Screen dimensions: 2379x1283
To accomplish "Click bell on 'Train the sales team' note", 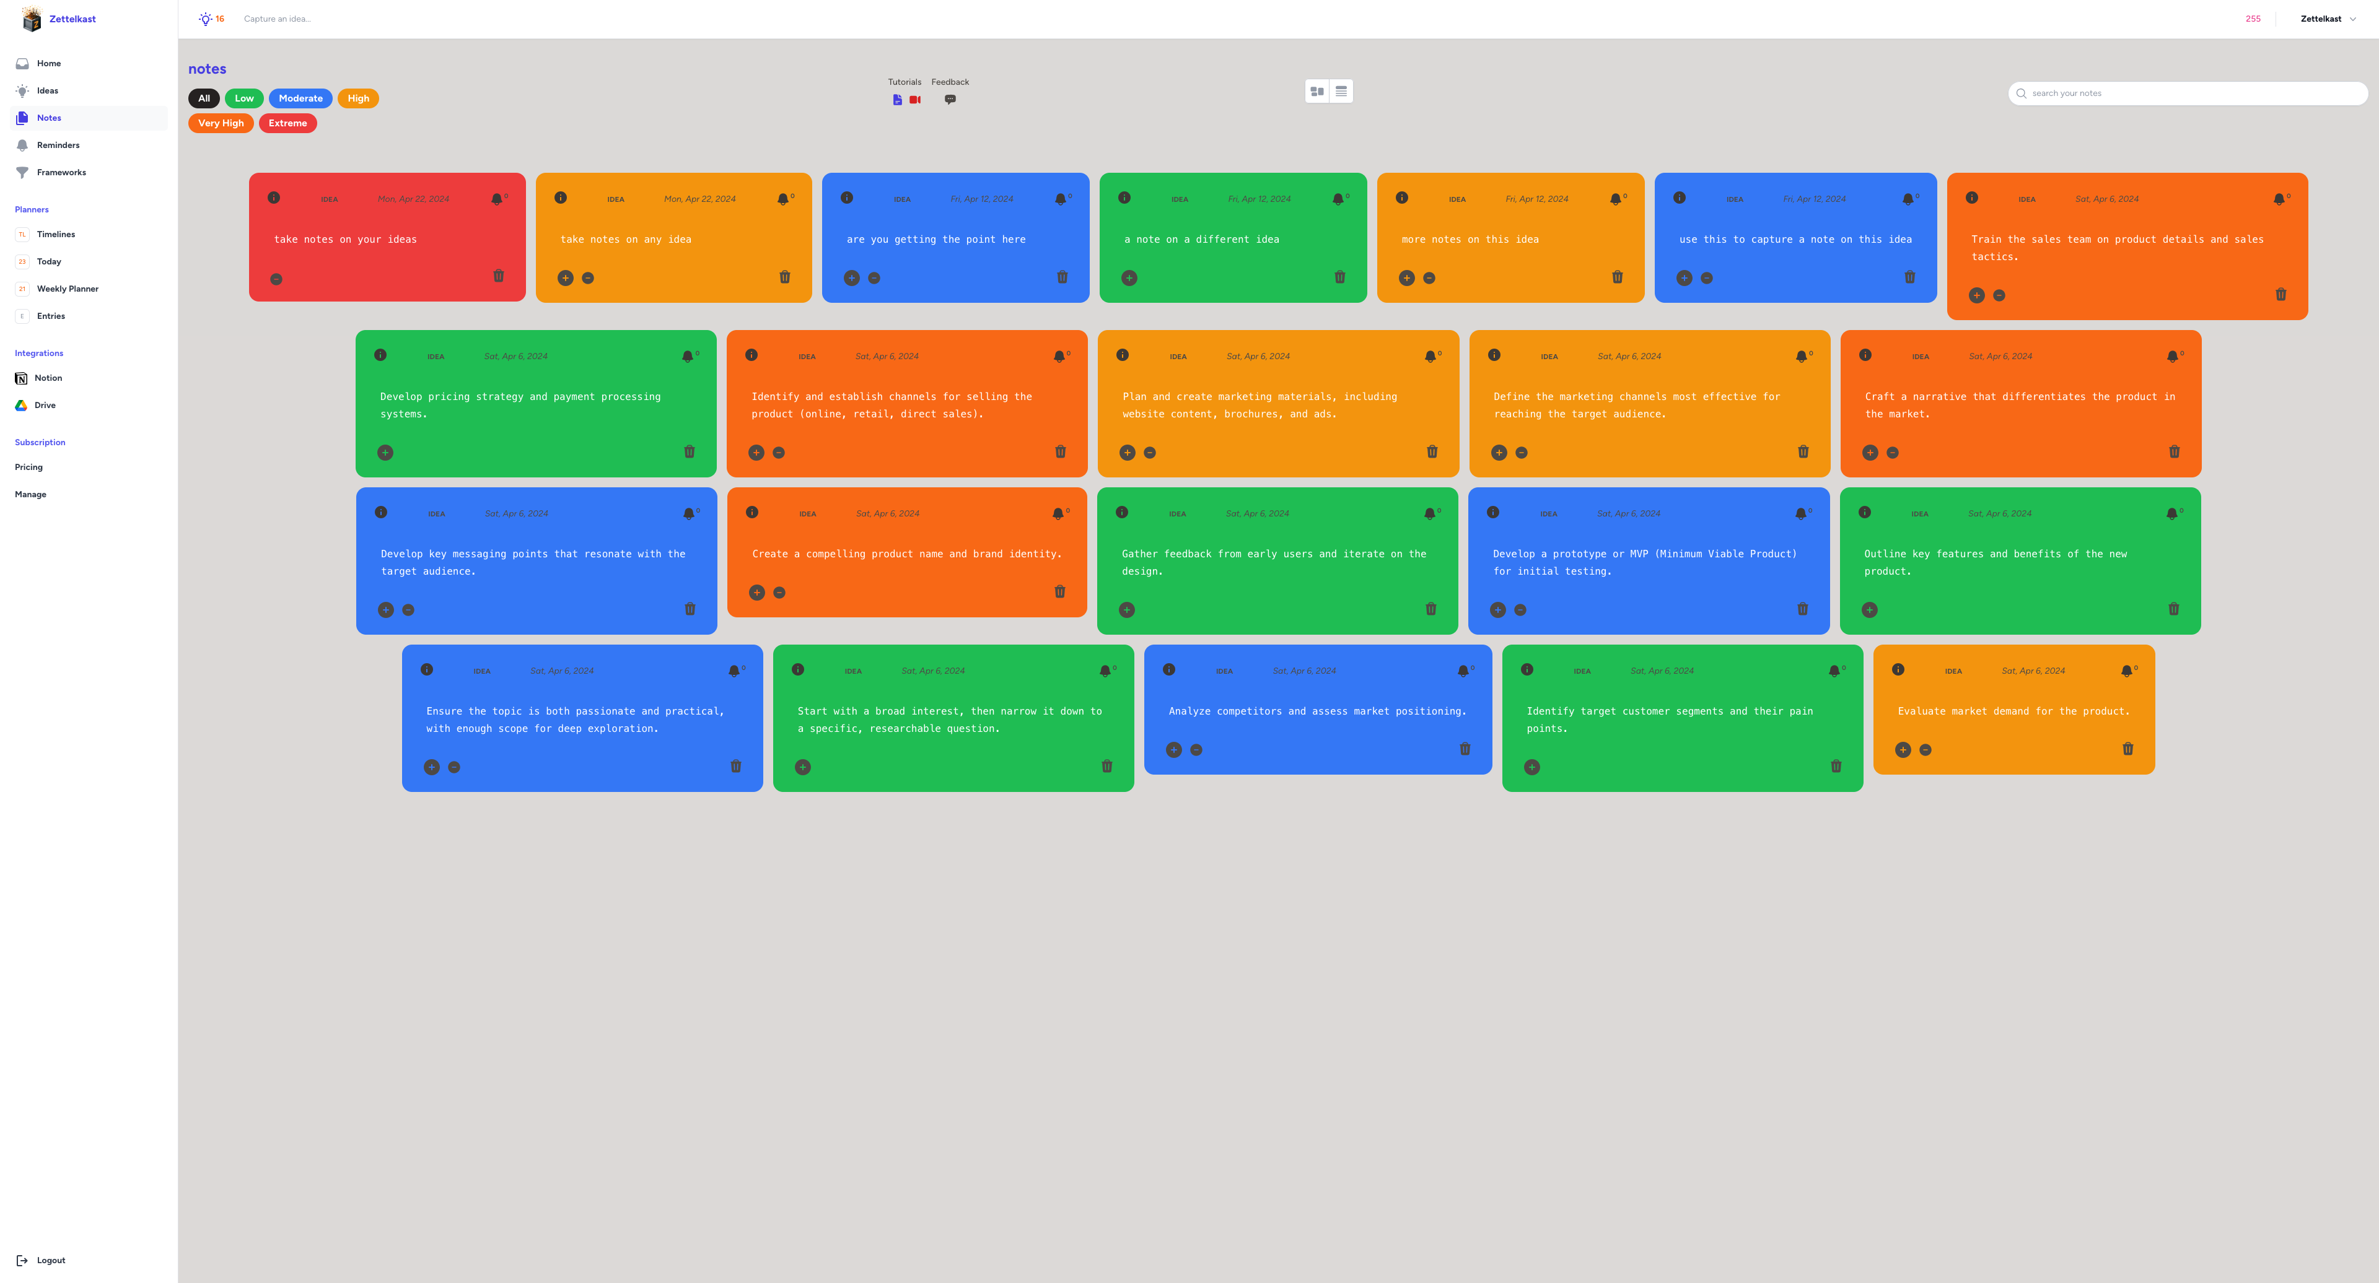I will pyautogui.click(x=2279, y=199).
